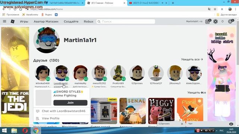This screenshot has width=239, height=134.
Task: Click the browser home icon
Action: [21, 9]
